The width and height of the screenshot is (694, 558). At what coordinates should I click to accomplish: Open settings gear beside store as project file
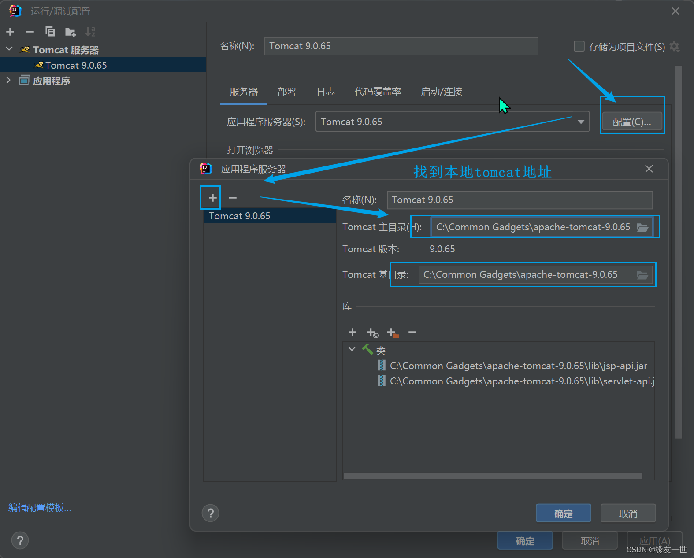coord(675,46)
